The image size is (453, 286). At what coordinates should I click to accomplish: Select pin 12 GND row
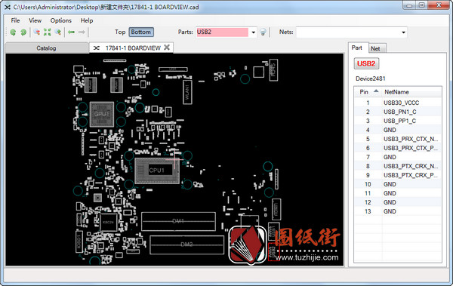click(398, 202)
